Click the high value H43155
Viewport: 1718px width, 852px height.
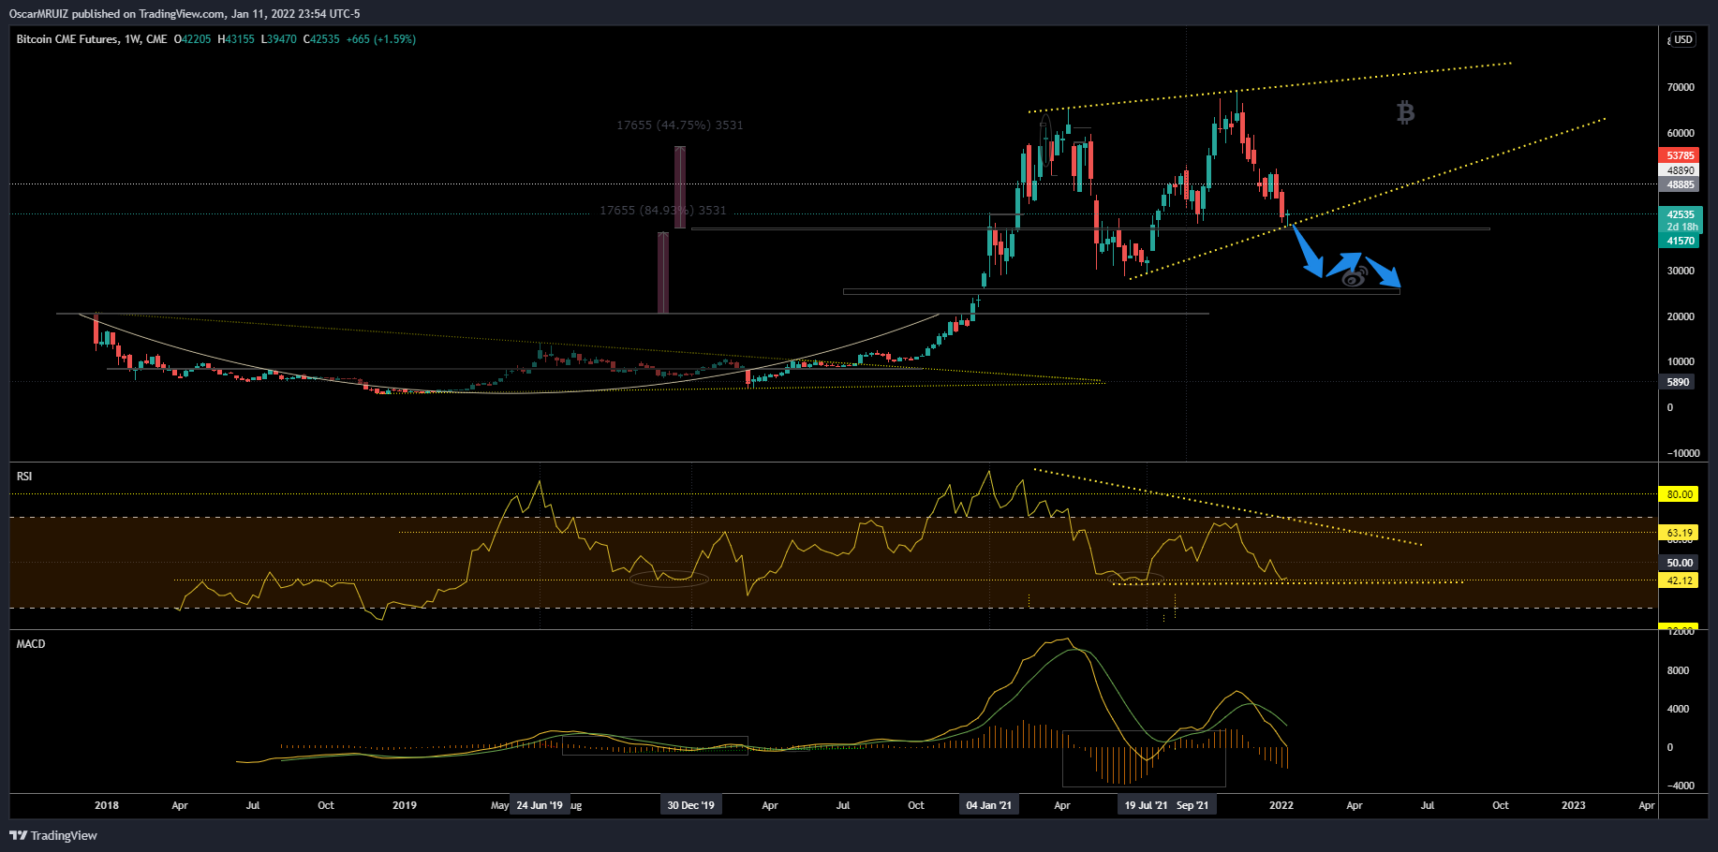[x=236, y=39]
